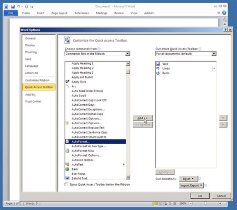Viewport: 237px width, 210px height.
Task: Open the Mailings ribbon tab
Action: pos(102,13)
